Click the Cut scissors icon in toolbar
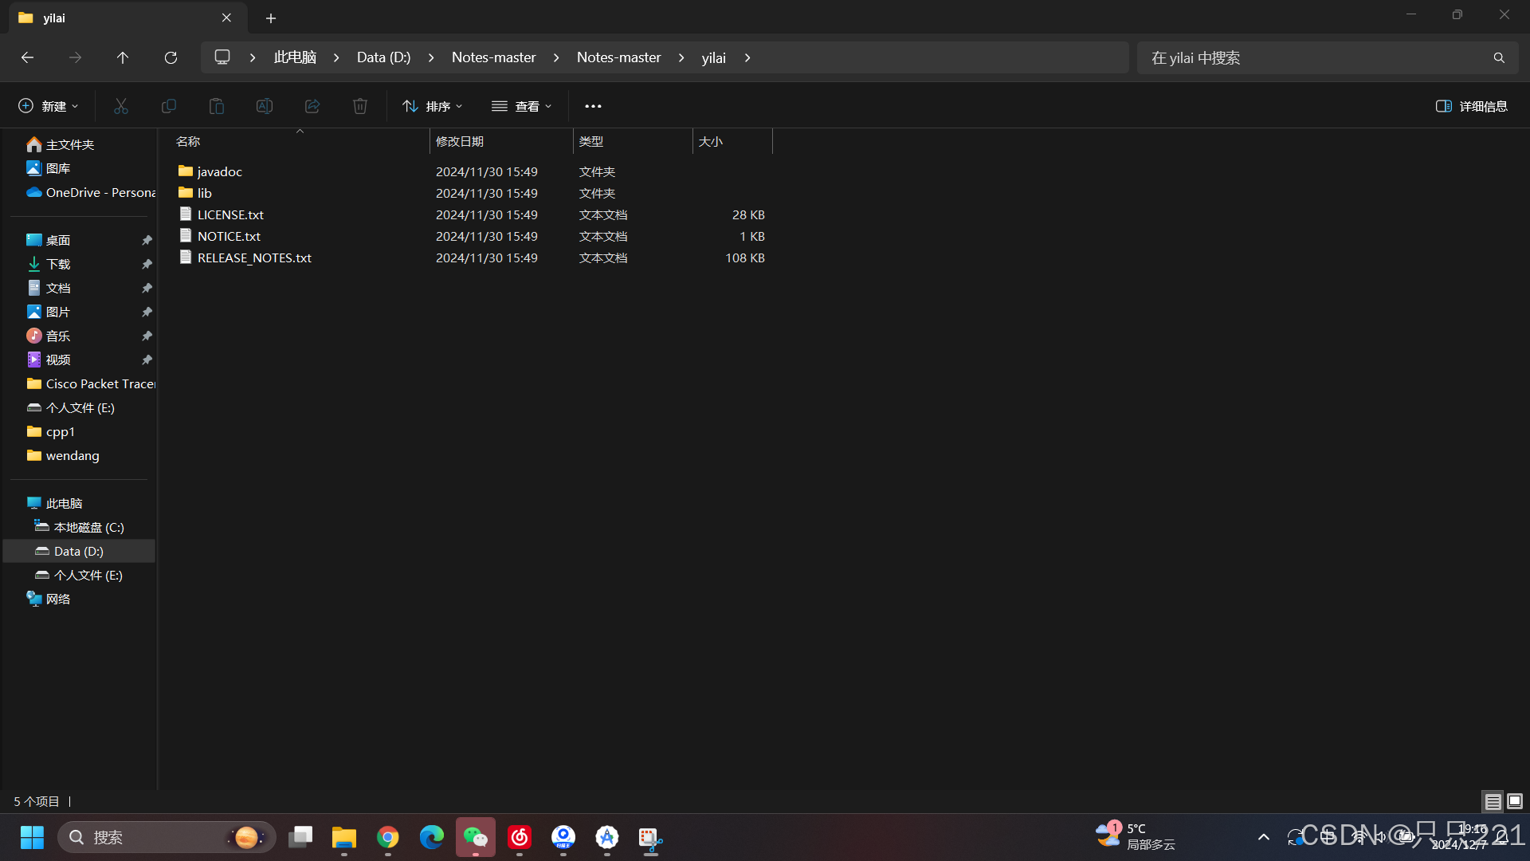 (x=121, y=106)
